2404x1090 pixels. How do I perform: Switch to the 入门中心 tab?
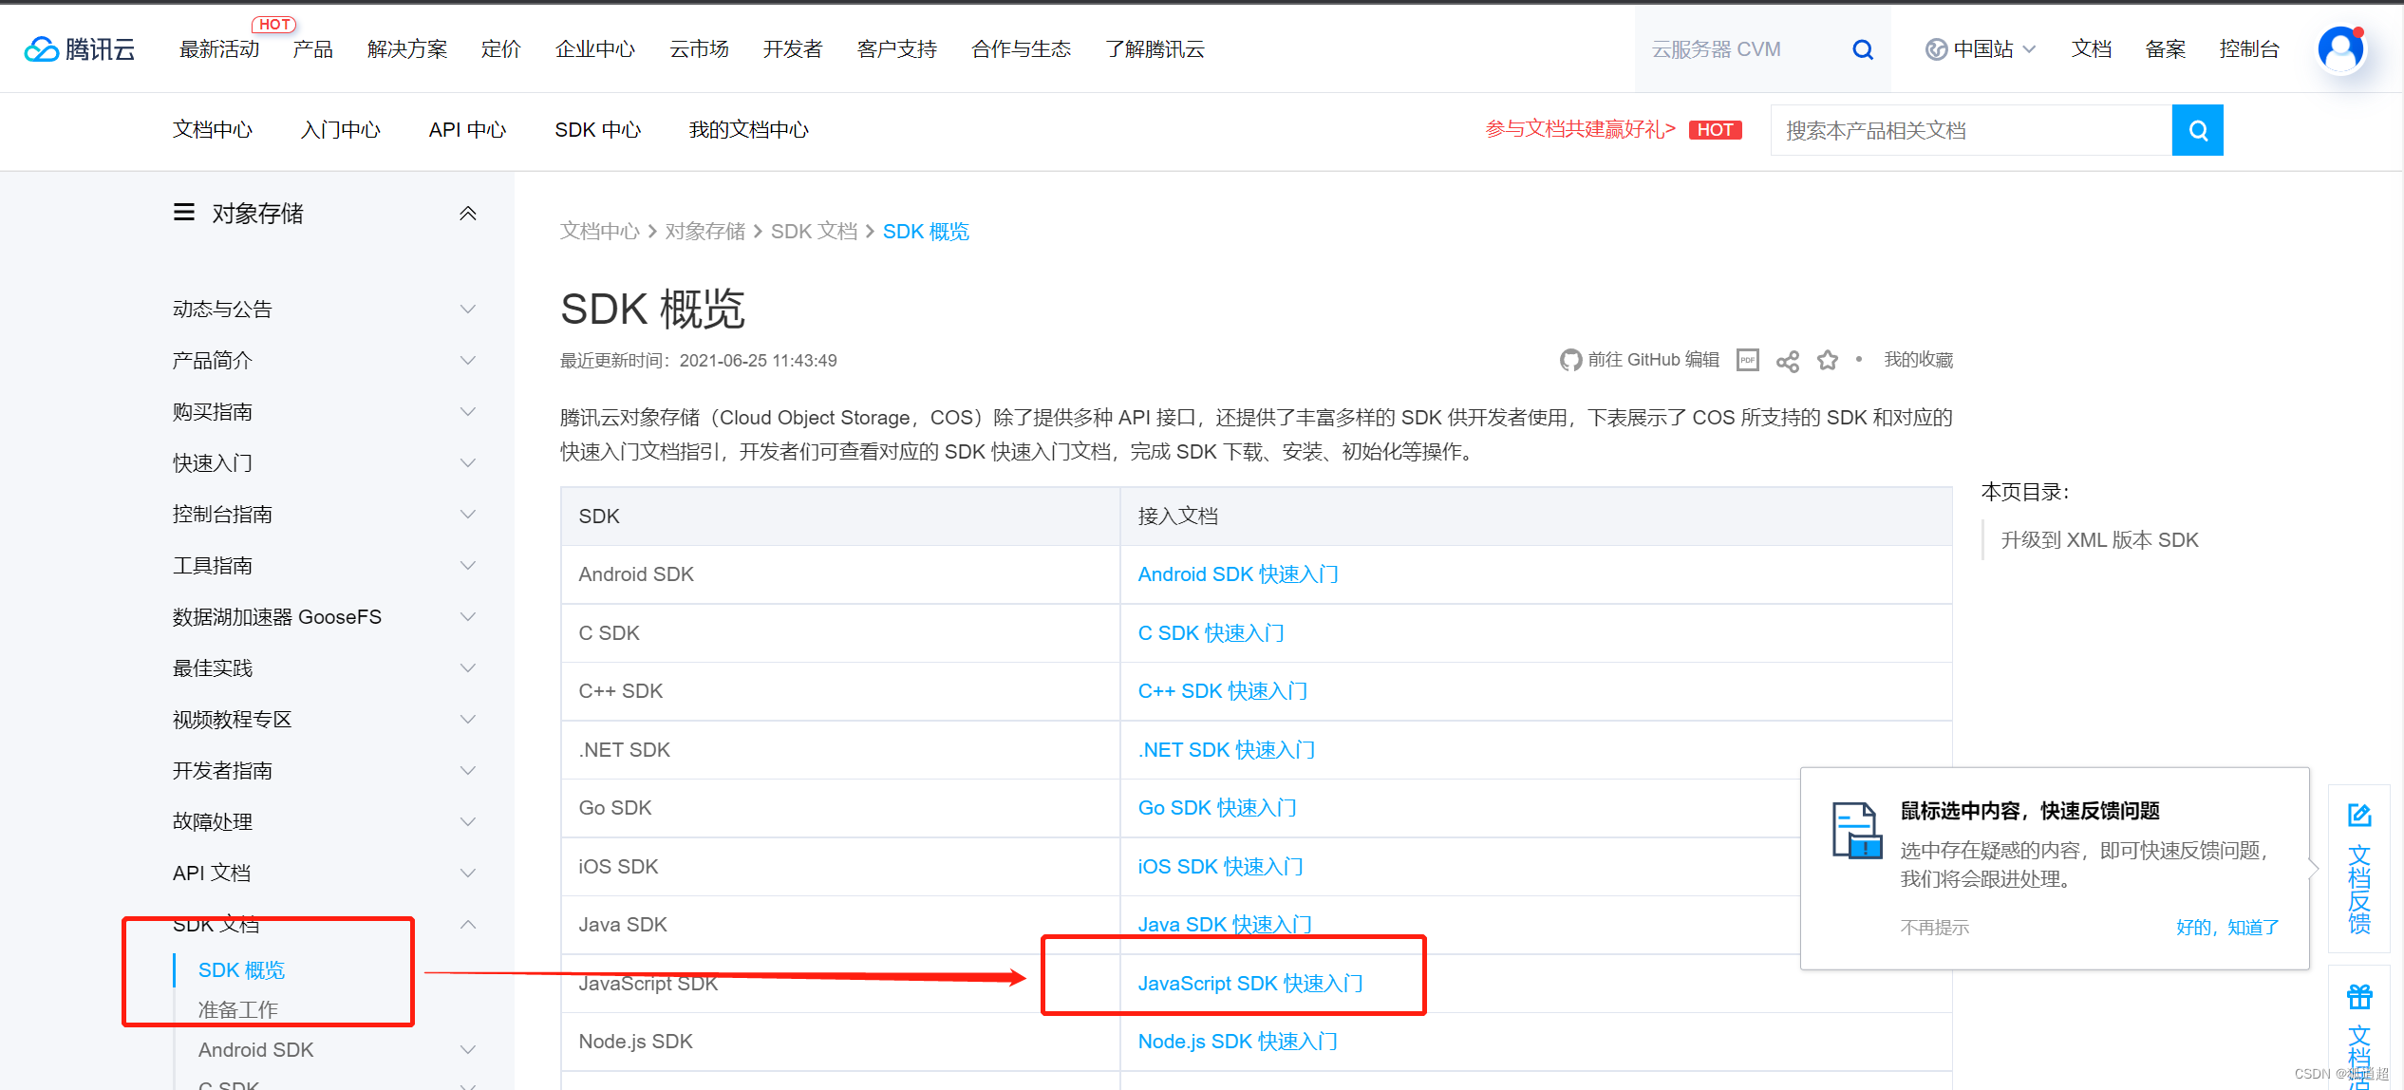coord(341,130)
